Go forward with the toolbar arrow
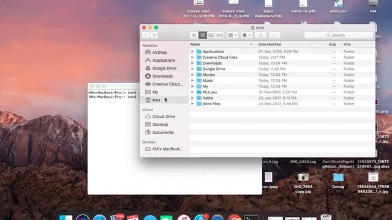 (154, 35)
